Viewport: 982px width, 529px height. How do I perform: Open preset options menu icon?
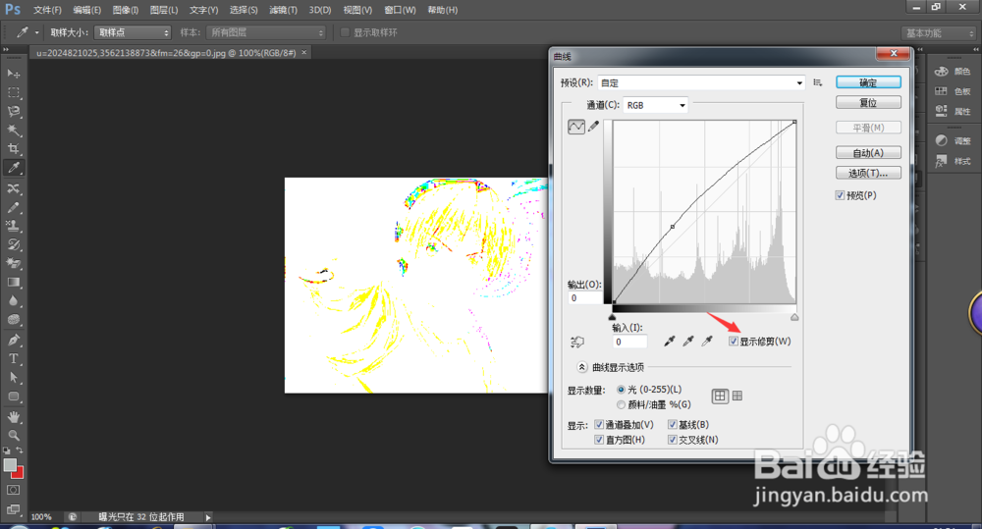[817, 82]
